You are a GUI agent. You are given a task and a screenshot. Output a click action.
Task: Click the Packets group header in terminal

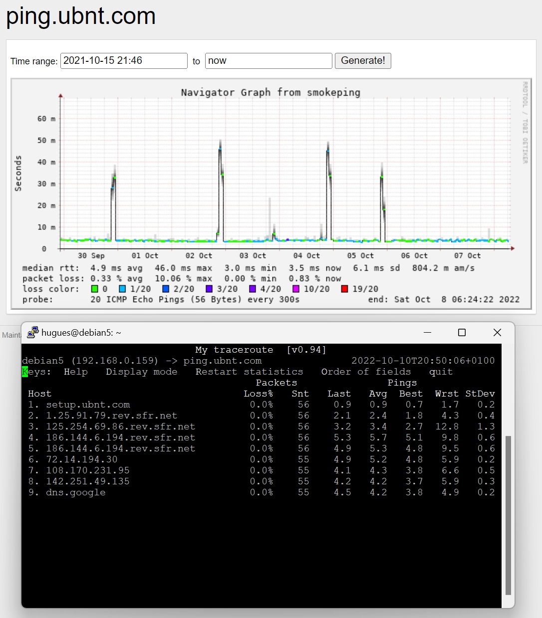(276, 383)
